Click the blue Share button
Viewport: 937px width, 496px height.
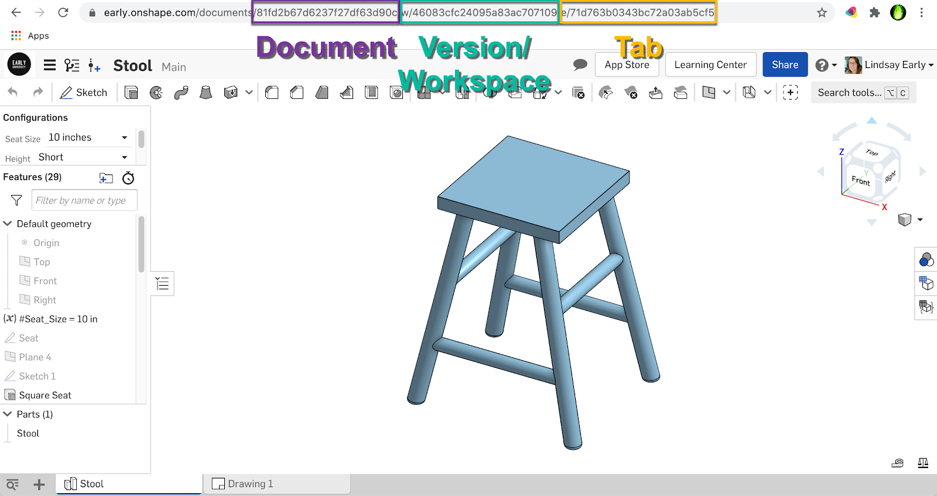[785, 64]
